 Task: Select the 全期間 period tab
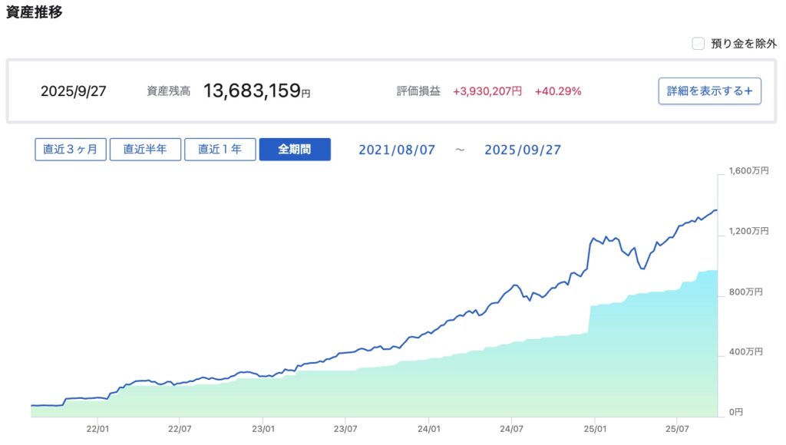295,149
